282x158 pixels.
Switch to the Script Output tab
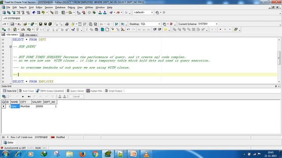(x=114, y=91)
